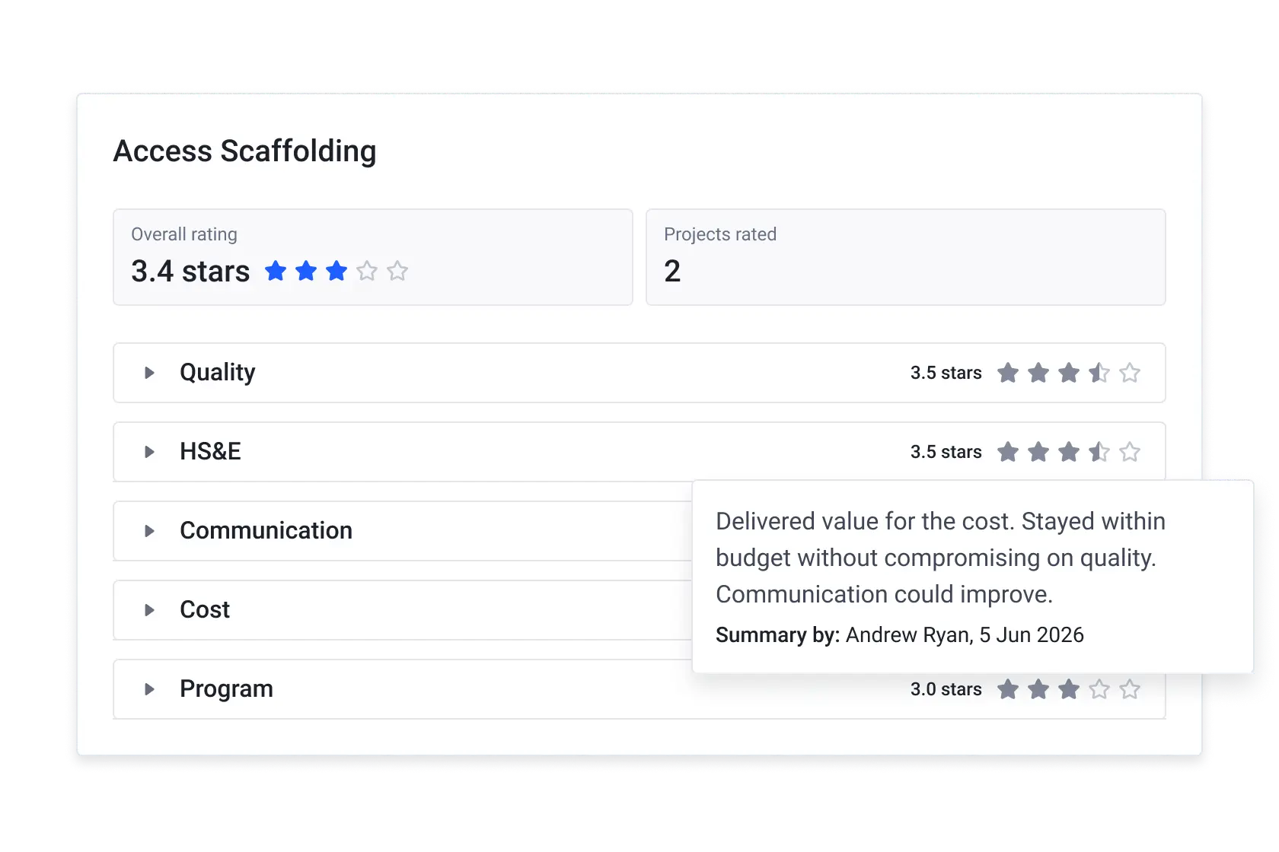Screen dimensions: 1279x852
Task: Click the half star in the Quality row
Action: [1099, 373]
